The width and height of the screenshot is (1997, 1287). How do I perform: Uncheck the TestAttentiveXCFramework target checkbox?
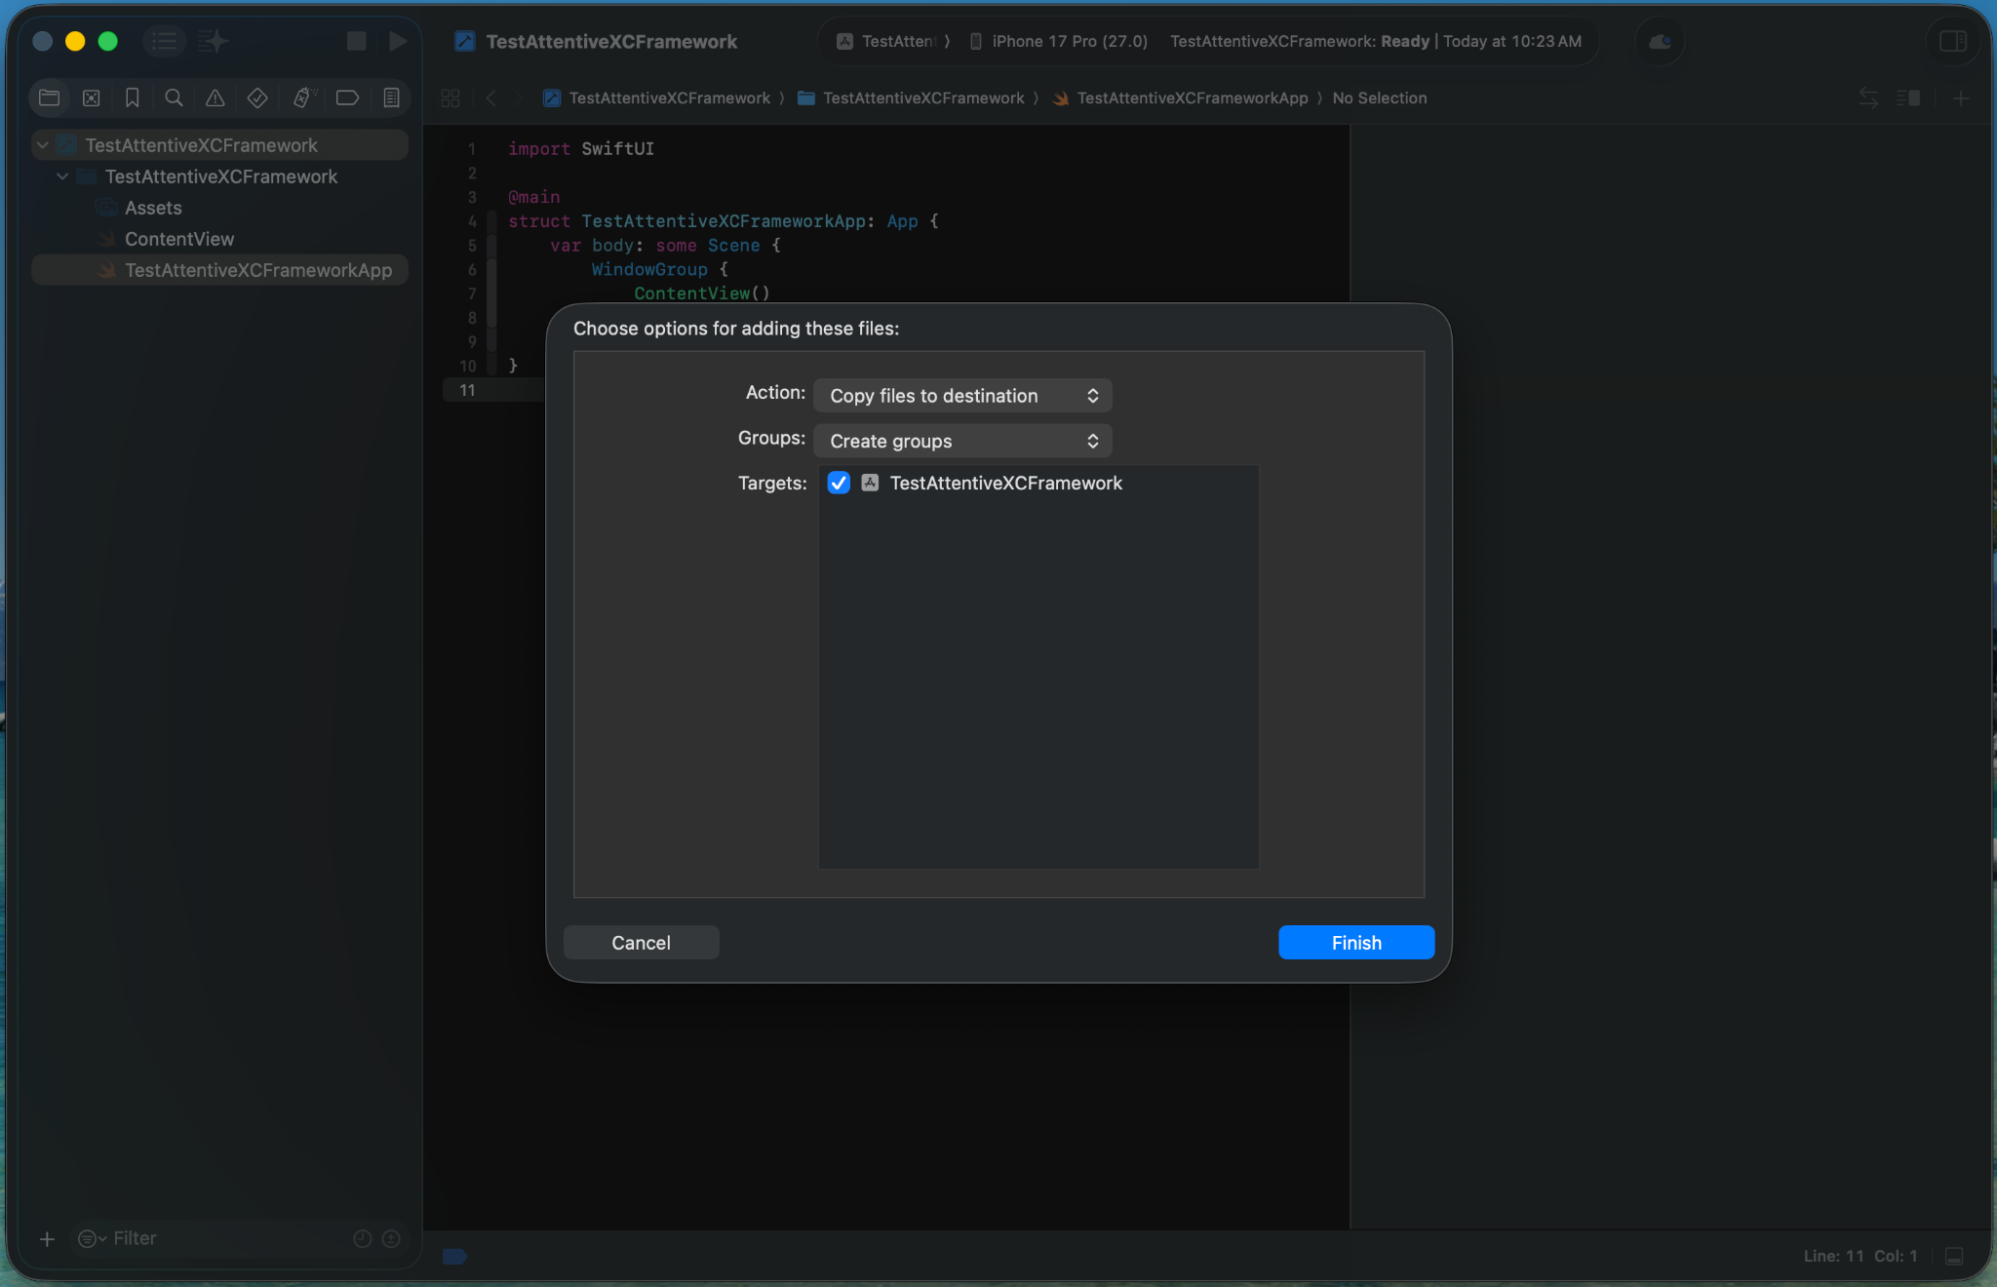coord(839,483)
